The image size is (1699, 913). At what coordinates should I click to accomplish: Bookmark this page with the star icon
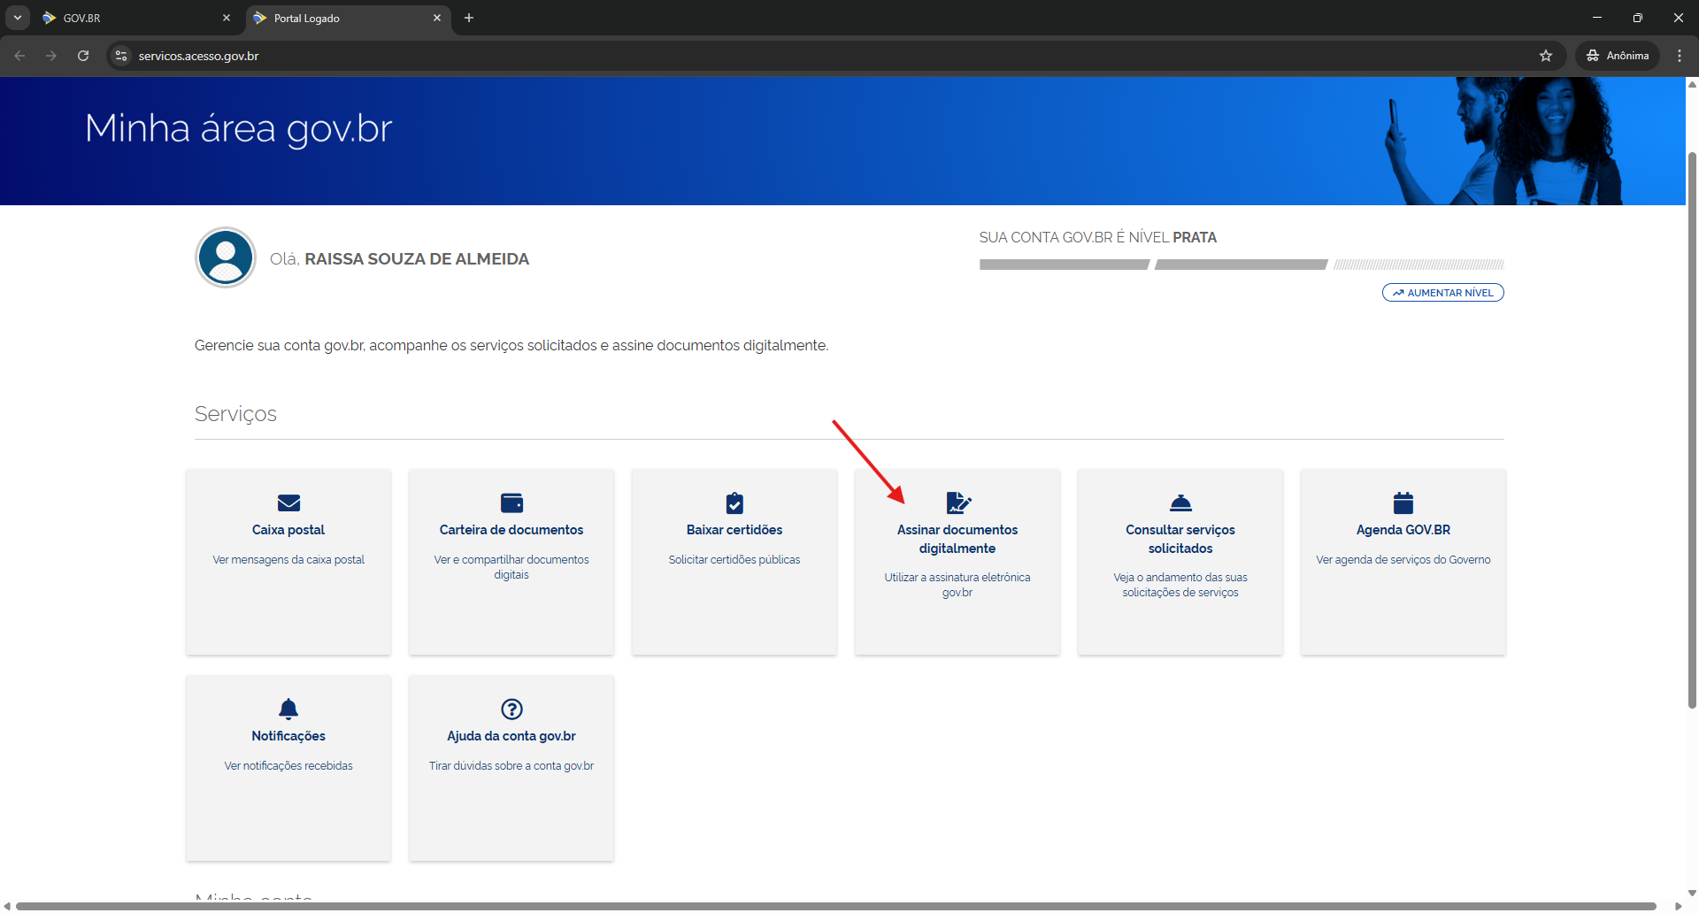coord(1546,56)
